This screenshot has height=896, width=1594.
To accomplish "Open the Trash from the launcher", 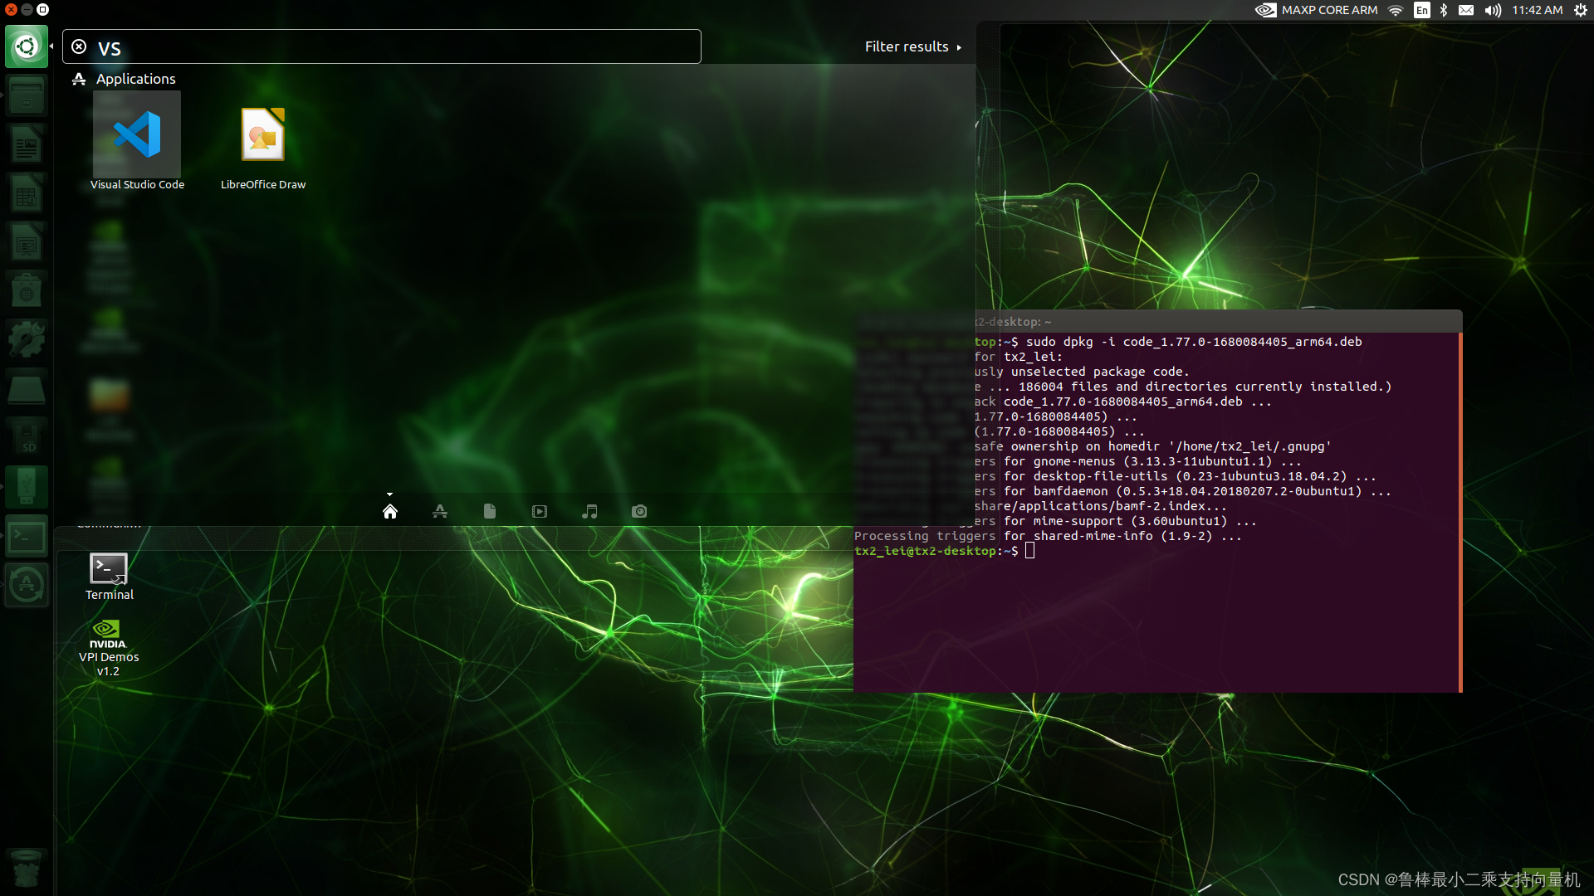I will click(27, 869).
